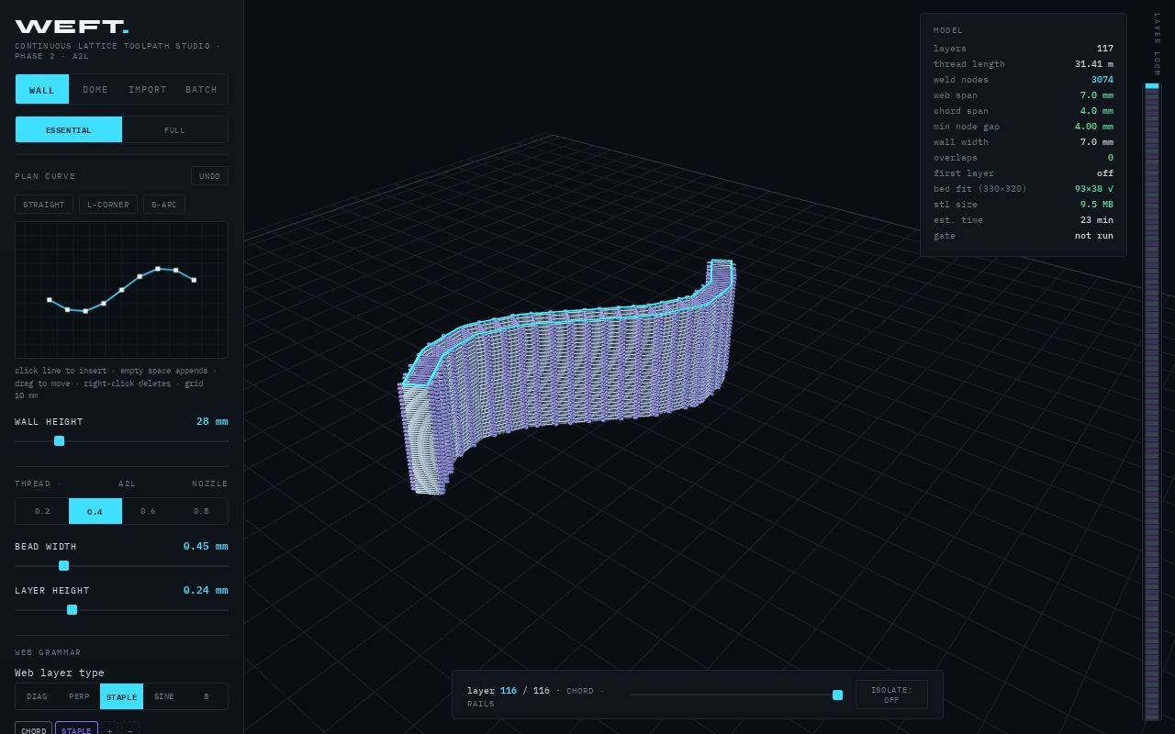Switch to FULL mode

(174, 129)
